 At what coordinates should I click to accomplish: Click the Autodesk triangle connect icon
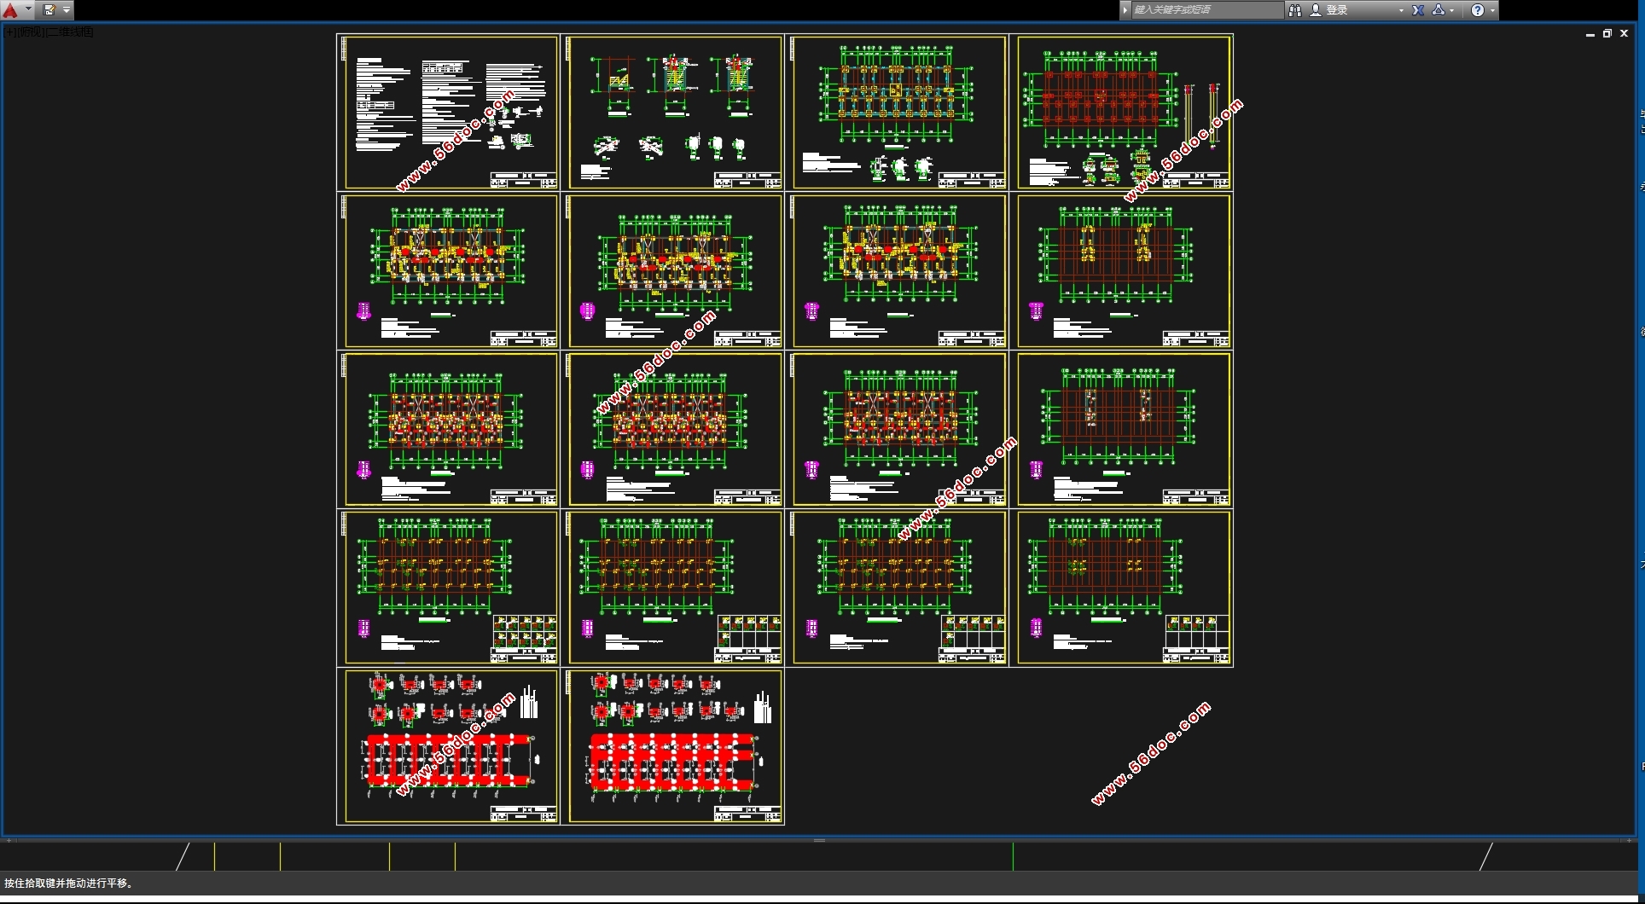[1439, 10]
